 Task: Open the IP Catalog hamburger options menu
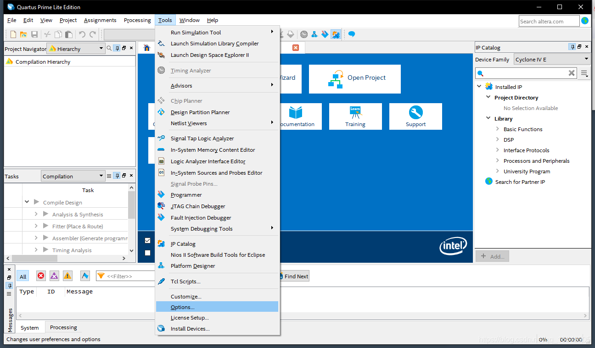click(584, 73)
